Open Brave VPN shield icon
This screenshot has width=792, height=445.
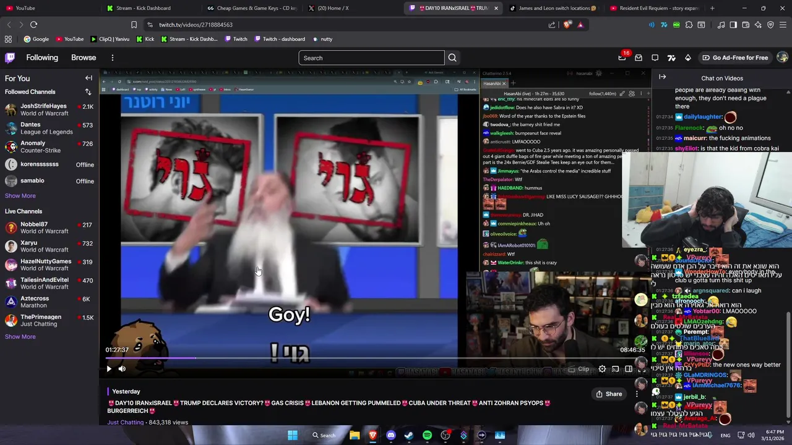[x=770, y=25]
